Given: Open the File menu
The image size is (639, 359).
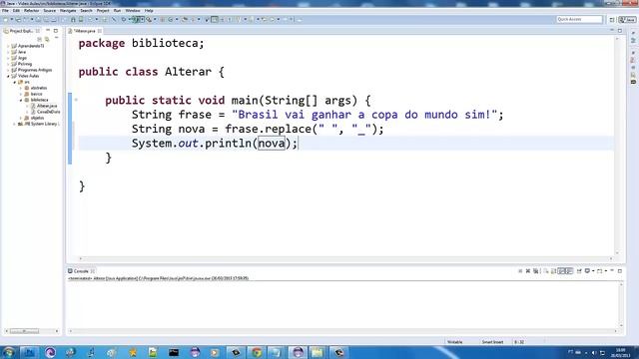Looking at the screenshot, I should tap(5, 11).
